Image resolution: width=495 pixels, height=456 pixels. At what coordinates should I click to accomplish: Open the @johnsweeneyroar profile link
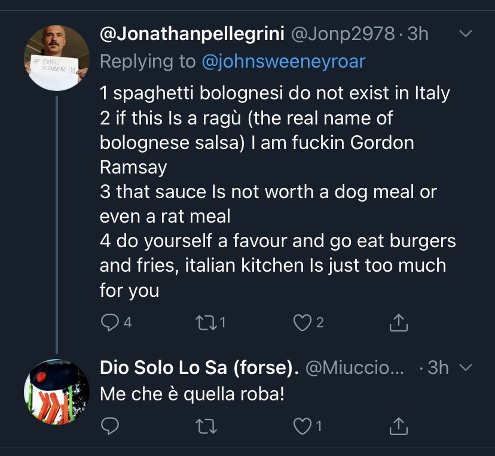283,61
